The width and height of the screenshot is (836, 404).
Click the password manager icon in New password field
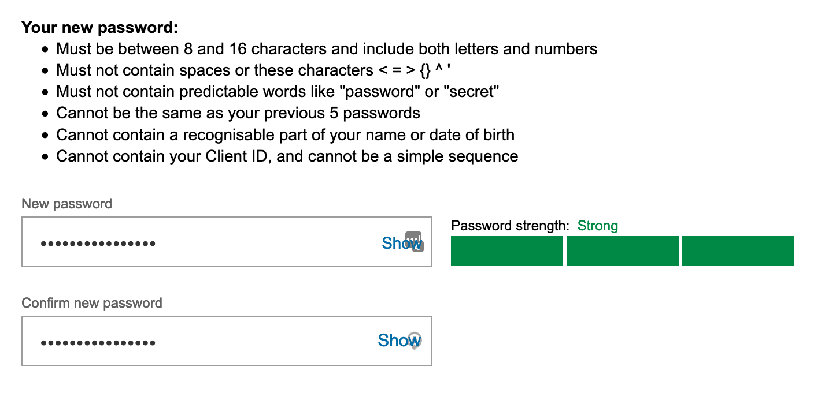coord(415,241)
